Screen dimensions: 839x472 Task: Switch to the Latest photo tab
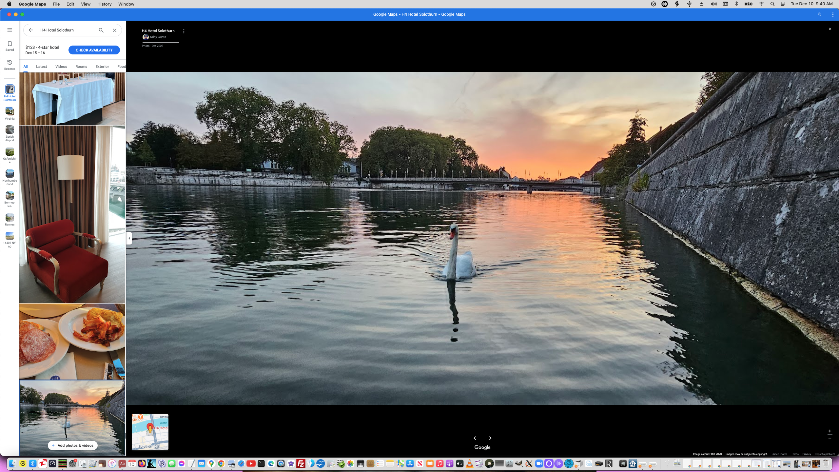41,67
